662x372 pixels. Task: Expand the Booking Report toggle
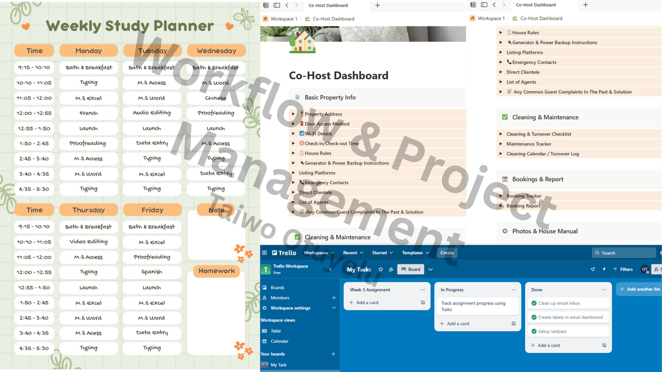tap(500, 206)
